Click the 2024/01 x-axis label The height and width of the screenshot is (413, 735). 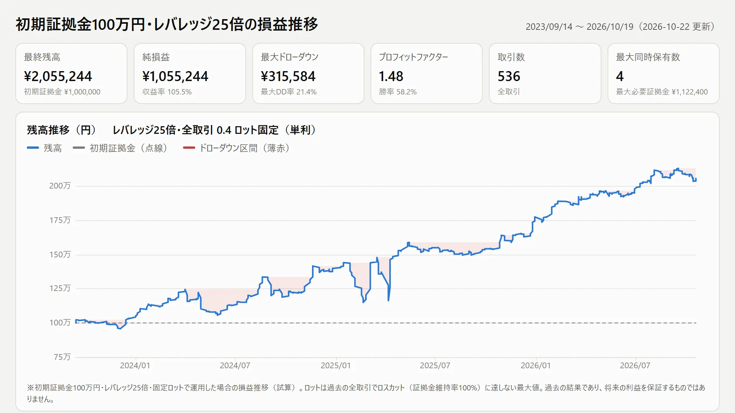pos(135,366)
